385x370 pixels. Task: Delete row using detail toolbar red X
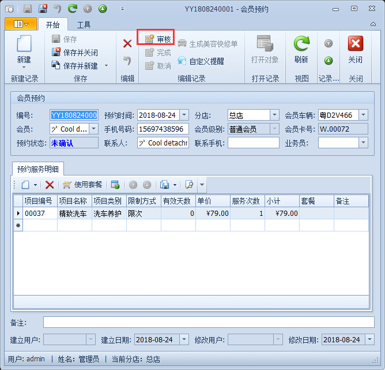point(50,185)
